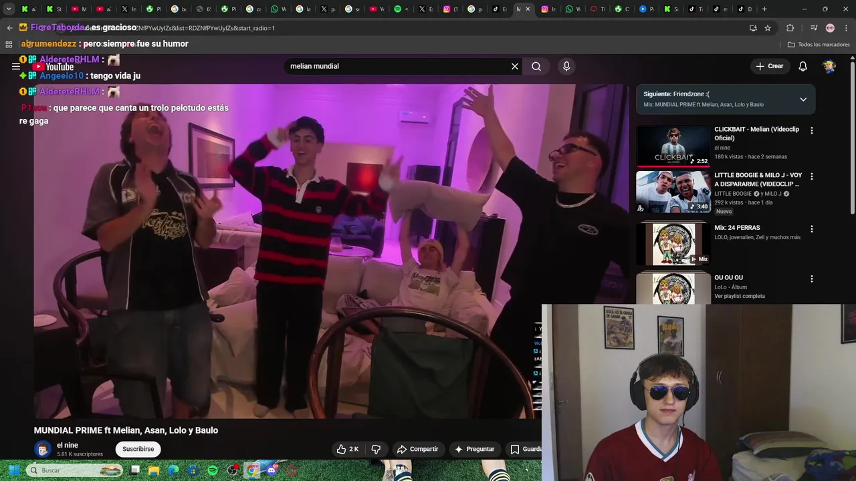Screen dimensions: 856x481
Task: Open Task View on the taskbar
Action: click(135, 470)
